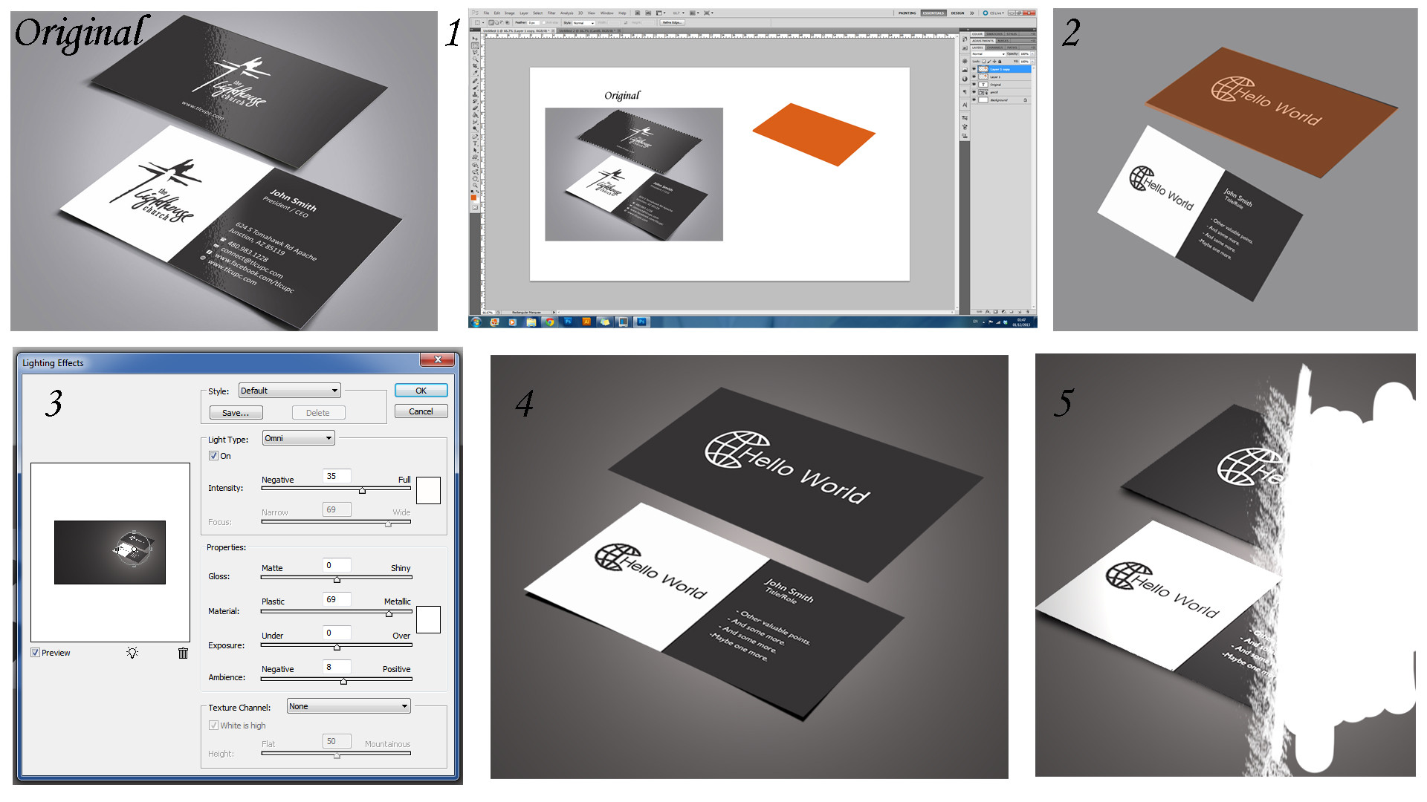Hide the Layer 1 copy layer

(974, 69)
